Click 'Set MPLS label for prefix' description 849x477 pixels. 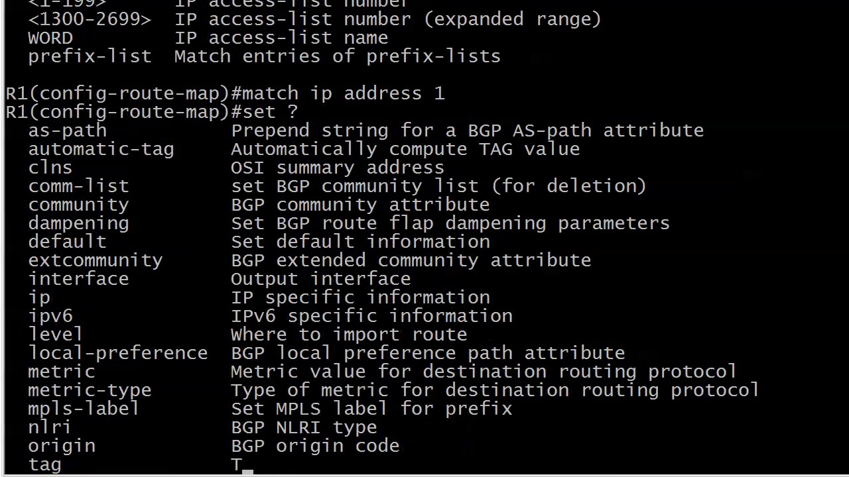point(371,409)
